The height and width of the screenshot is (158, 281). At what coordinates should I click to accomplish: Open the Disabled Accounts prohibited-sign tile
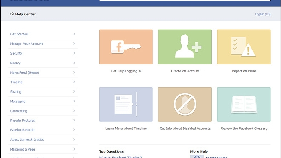(185, 104)
